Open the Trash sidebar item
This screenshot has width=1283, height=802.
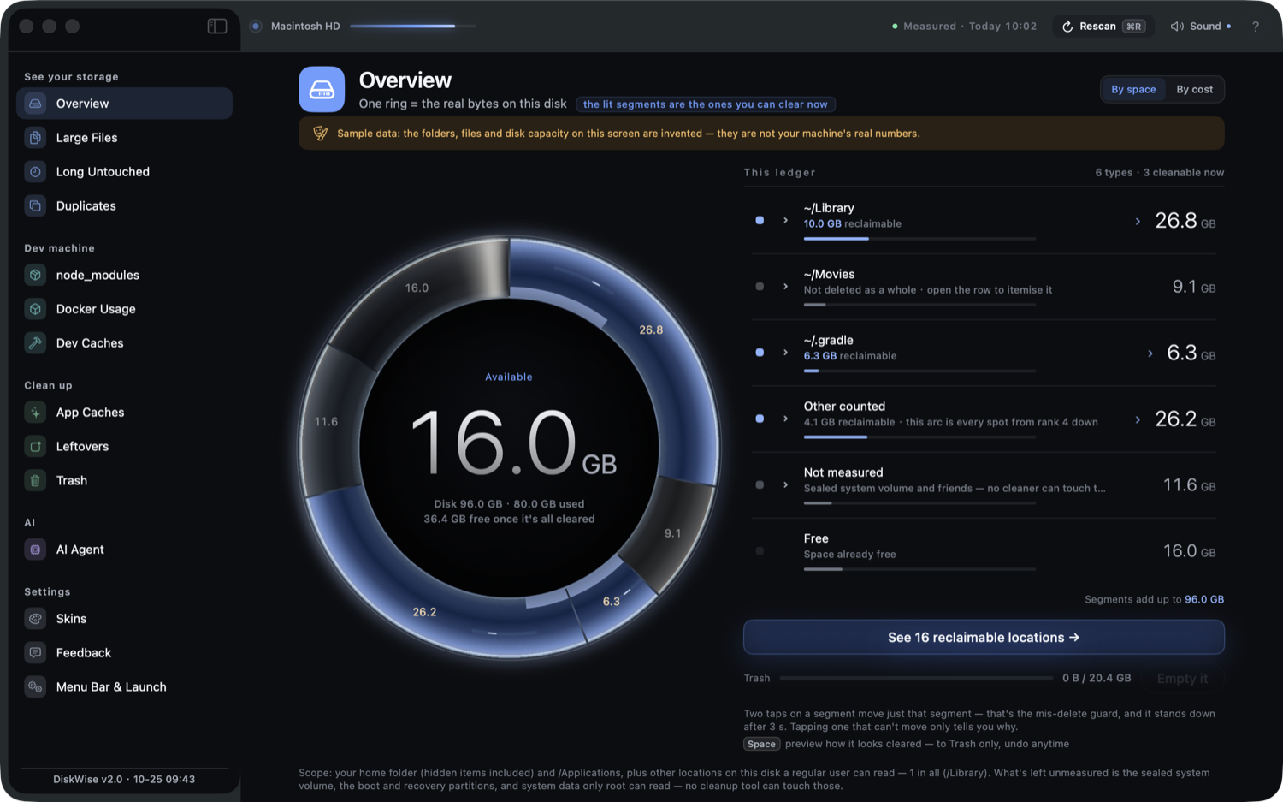coord(124,481)
